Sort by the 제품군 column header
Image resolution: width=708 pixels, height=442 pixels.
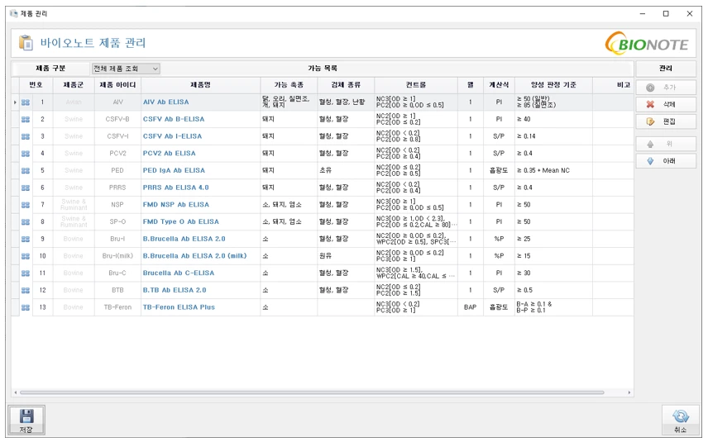click(73, 85)
